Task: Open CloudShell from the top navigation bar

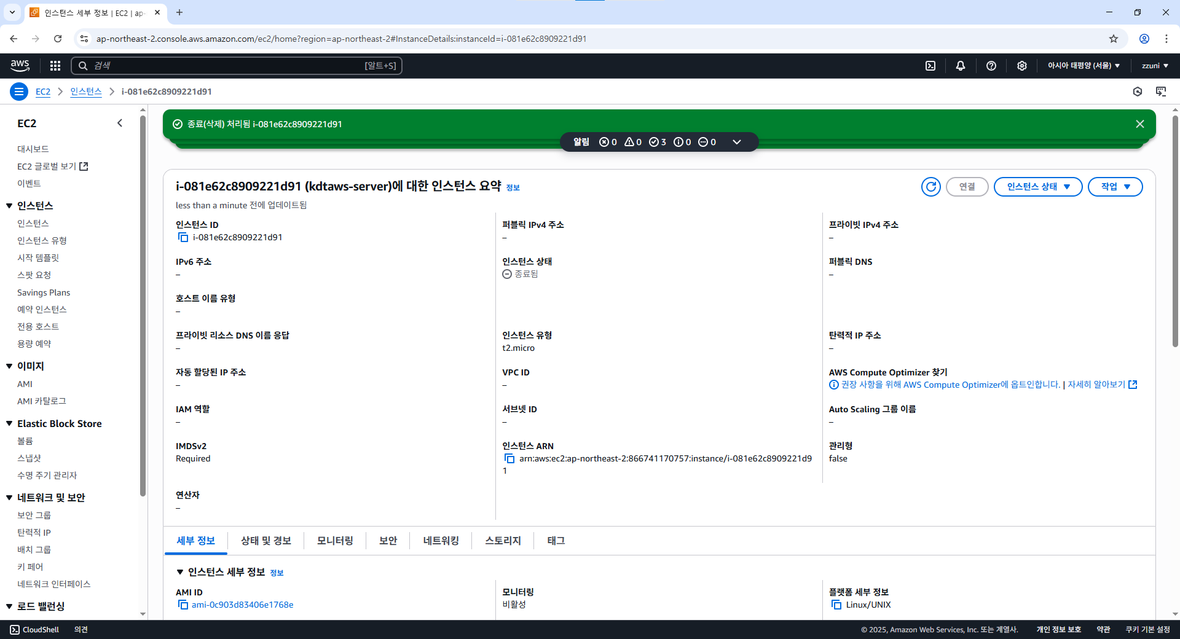Action: click(930, 66)
